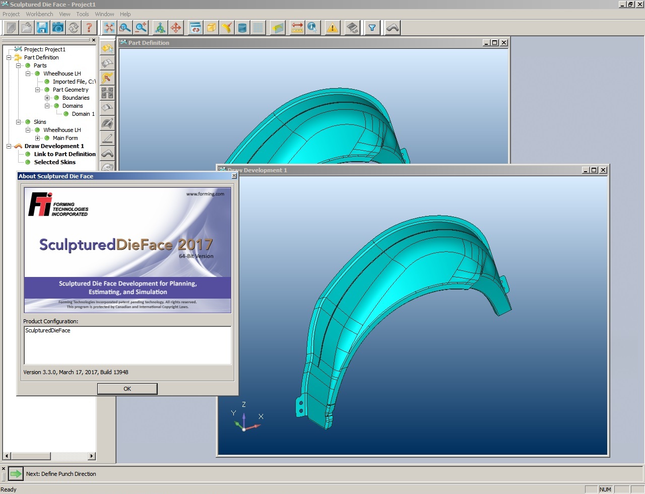Open warnings with the yellow triangle icon
The image size is (645, 494).
click(x=333, y=28)
